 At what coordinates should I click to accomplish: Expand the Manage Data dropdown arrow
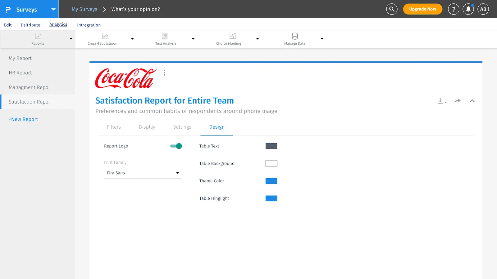[322, 39]
